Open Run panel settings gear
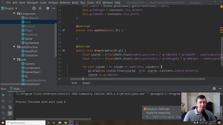Viewport: 223px width, 125px height. 214,89
